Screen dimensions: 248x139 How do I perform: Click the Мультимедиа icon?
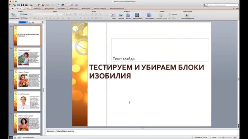137,15
